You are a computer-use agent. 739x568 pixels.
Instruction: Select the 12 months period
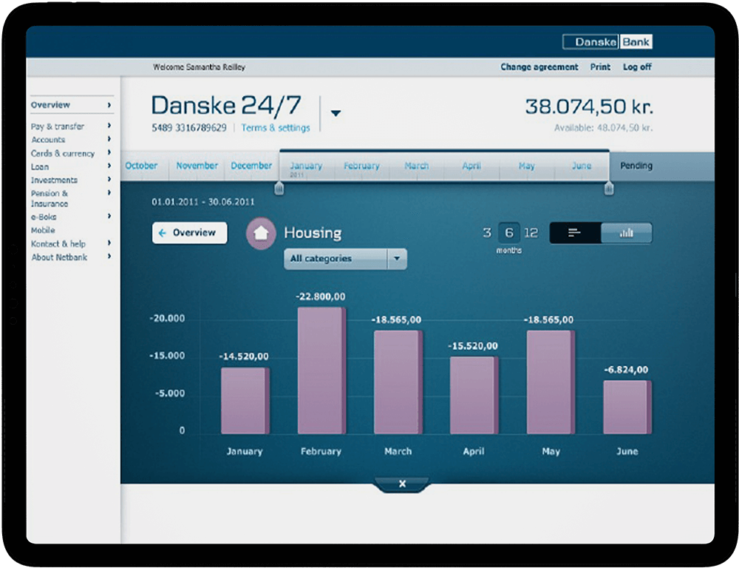click(x=531, y=231)
